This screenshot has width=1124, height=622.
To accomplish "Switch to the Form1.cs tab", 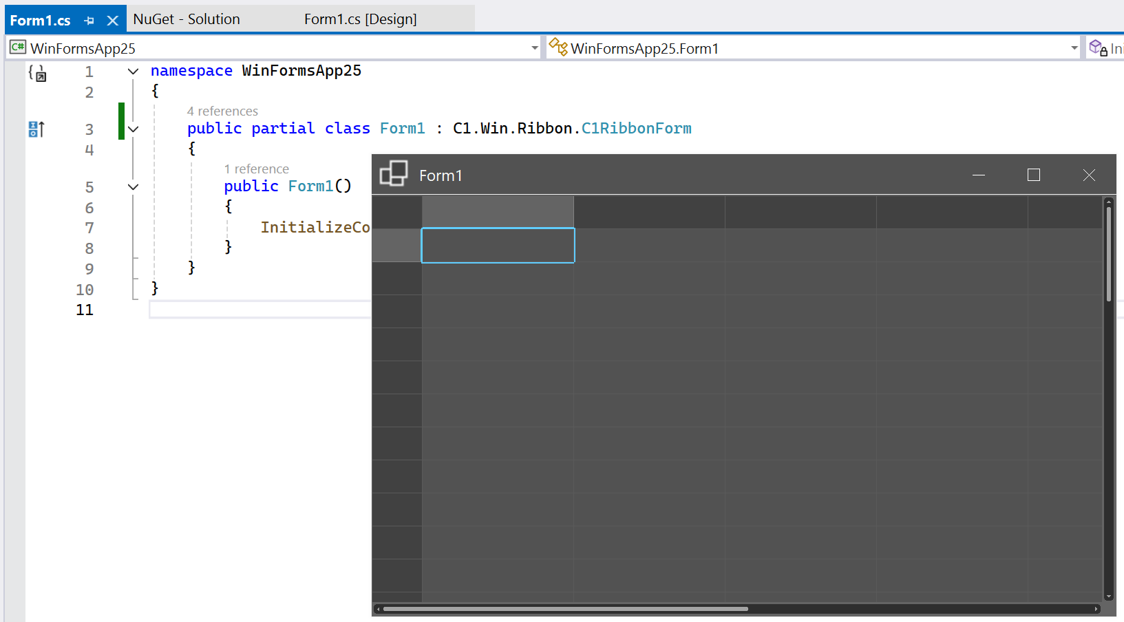I will tap(40, 21).
